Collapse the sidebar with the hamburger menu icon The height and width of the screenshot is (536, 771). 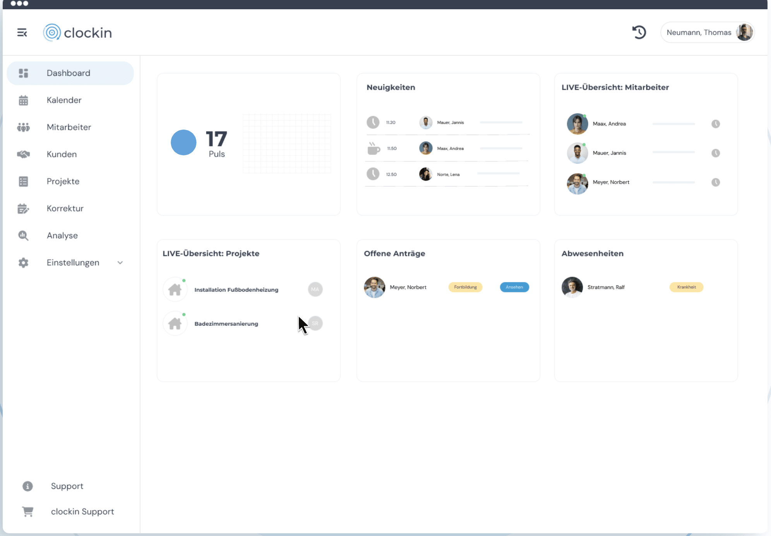(x=22, y=32)
